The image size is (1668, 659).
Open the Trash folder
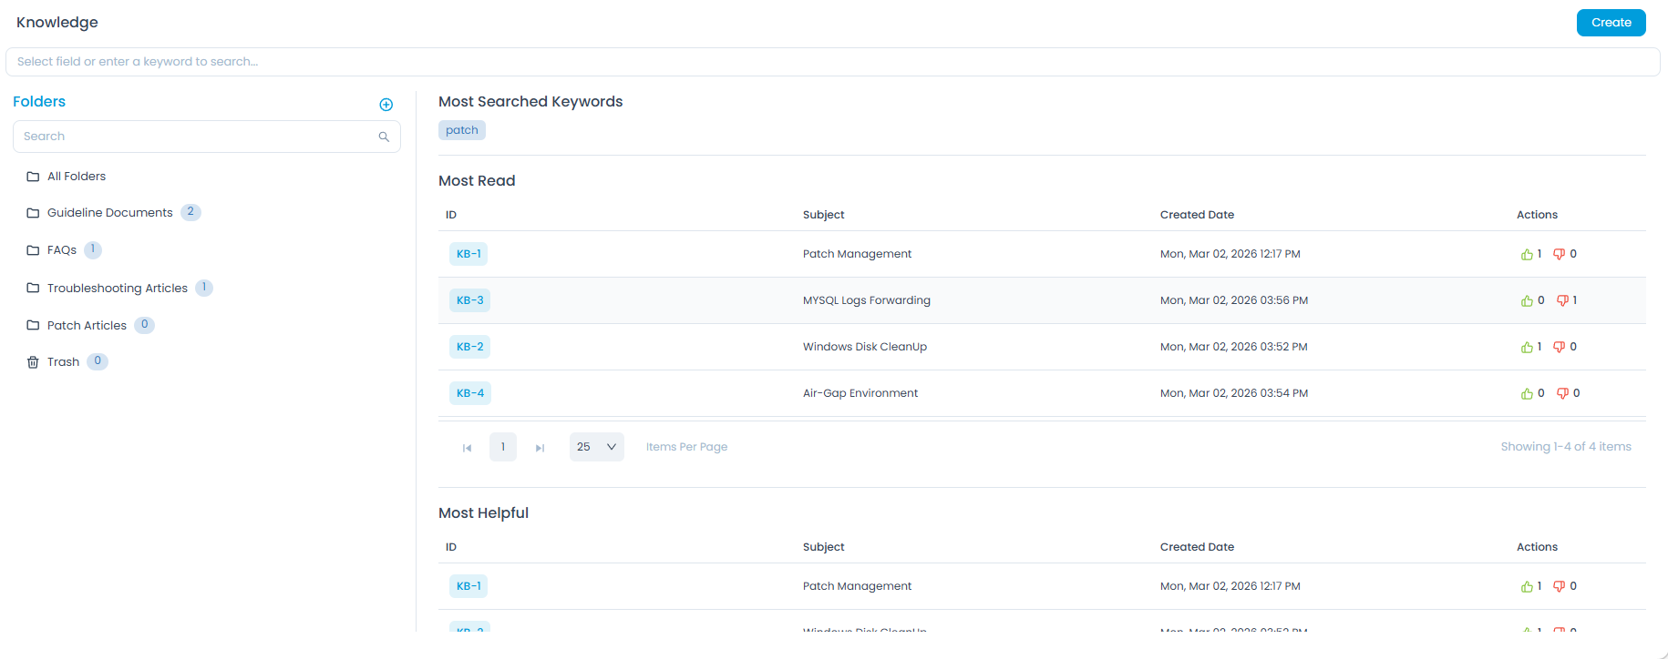pos(63,362)
